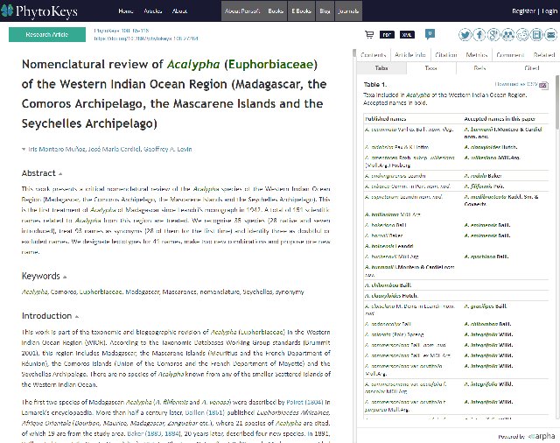Switch to the Citation tab
Viewport: 560px width, 443px height.
pyautogui.click(x=446, y=55)
